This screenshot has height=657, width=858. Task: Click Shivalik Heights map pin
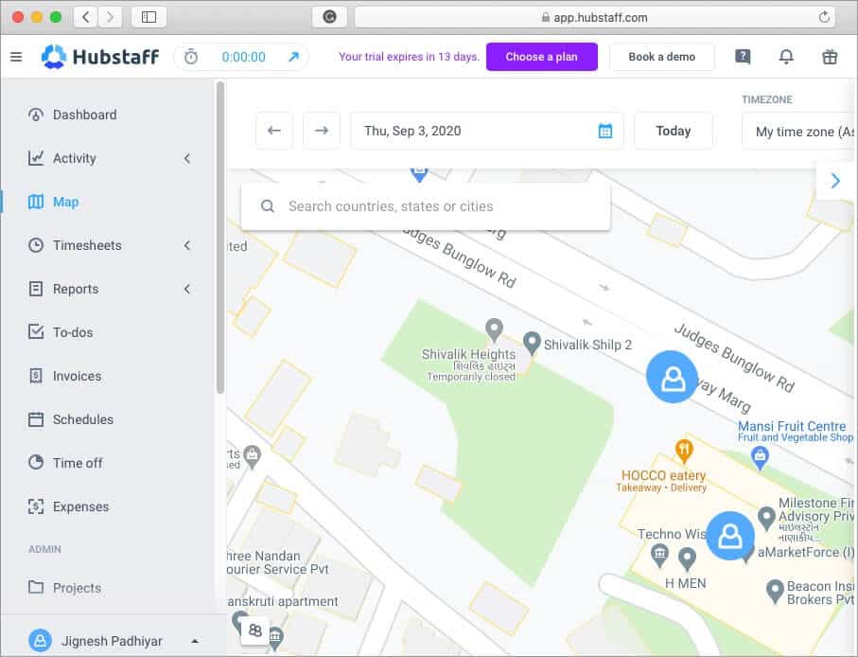494,330
